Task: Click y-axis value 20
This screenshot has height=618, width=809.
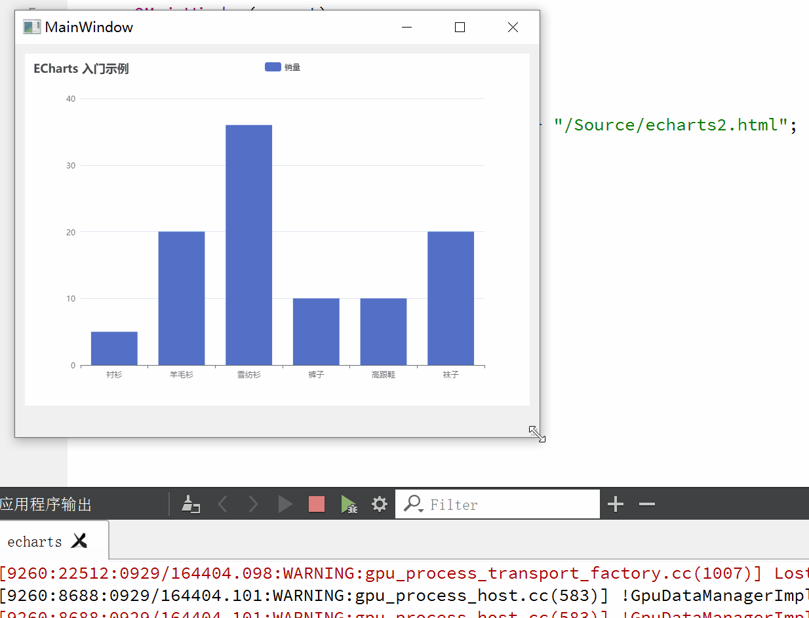Action: pyautogui.click(x=71, y=232)
